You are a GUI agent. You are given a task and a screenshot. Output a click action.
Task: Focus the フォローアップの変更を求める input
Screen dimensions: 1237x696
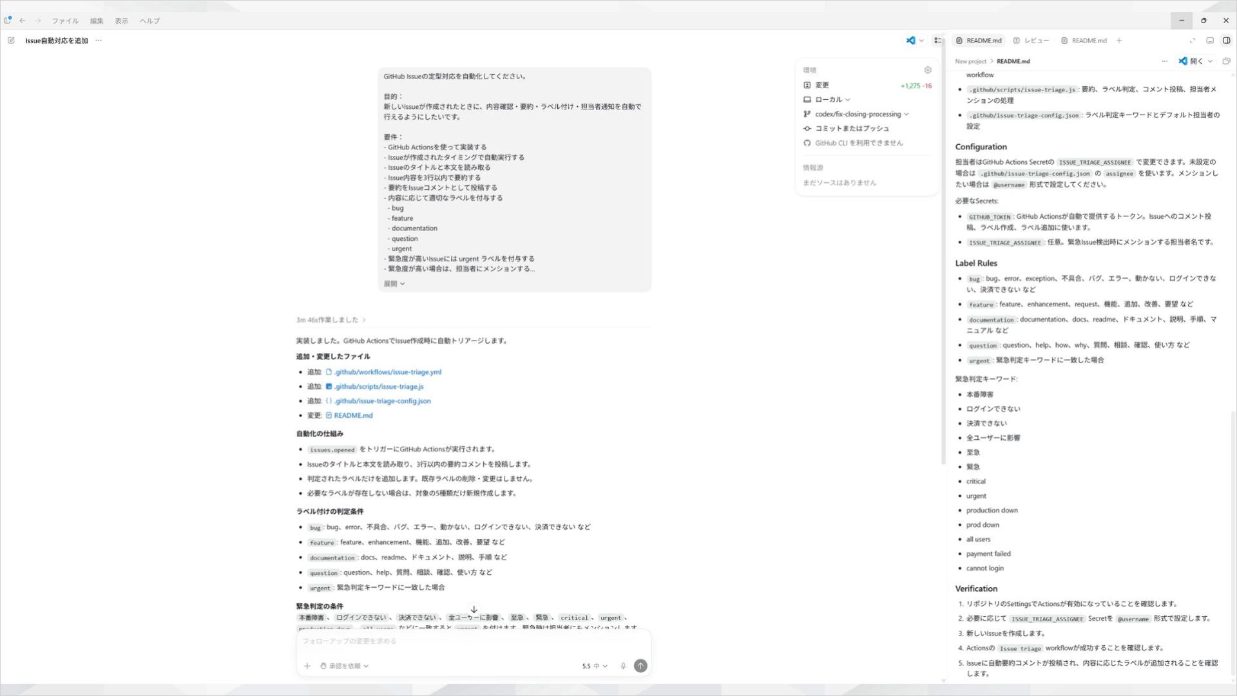click(x=474, y=641)
